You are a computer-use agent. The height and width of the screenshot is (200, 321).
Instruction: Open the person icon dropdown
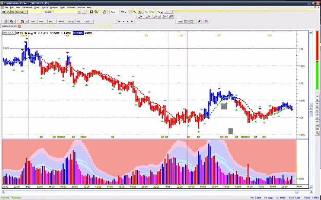pos(24,21)
